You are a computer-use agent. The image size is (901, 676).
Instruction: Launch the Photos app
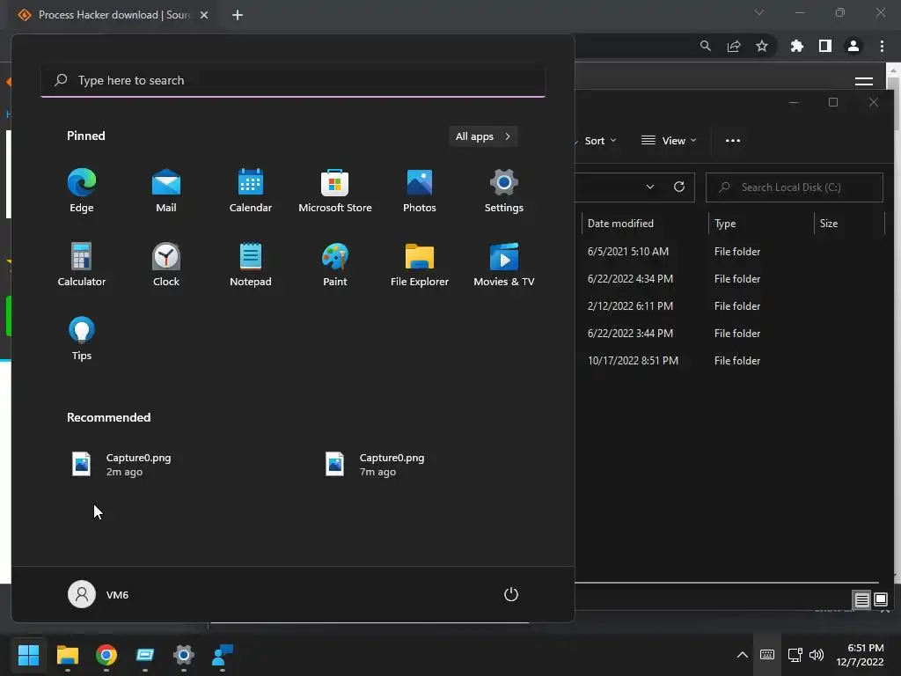pos(420,191)
